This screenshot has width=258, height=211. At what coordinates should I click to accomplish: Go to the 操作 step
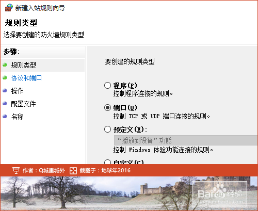click(x=17, y=91)
